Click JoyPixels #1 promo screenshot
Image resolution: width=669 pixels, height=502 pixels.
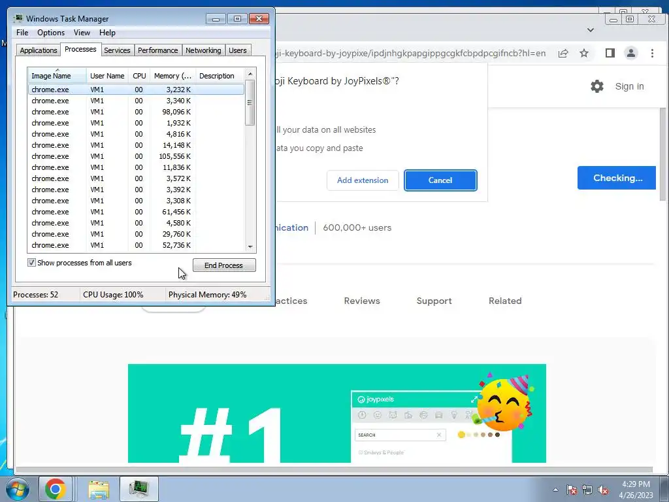coord(336,413)
